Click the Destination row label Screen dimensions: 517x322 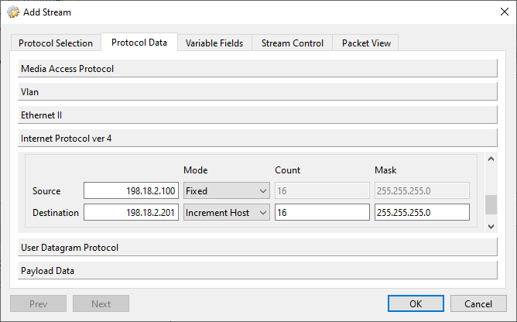(x=56, y=213)
